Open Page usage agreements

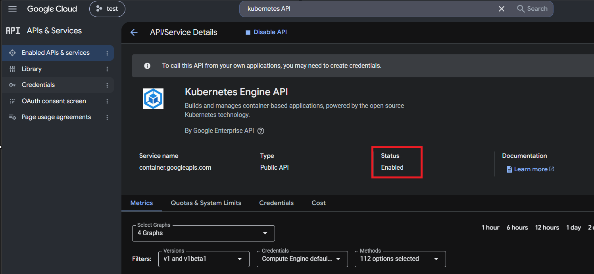56,117
